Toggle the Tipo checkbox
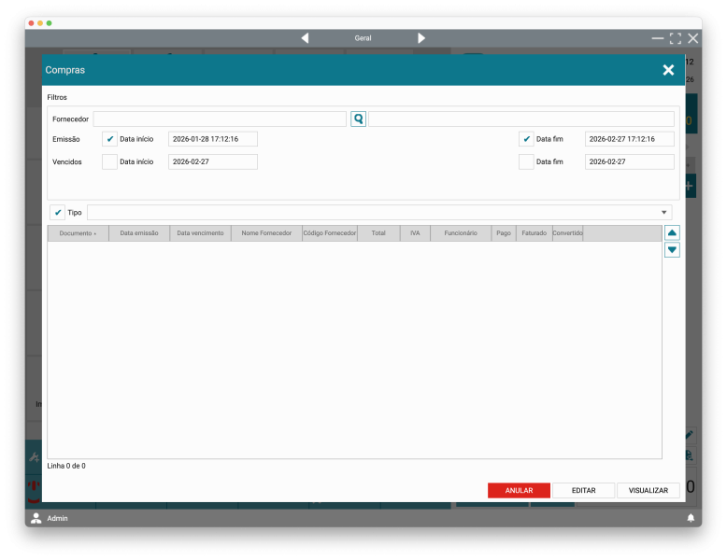The height and width of the screenshot is (560, 727). pos(58,213)
